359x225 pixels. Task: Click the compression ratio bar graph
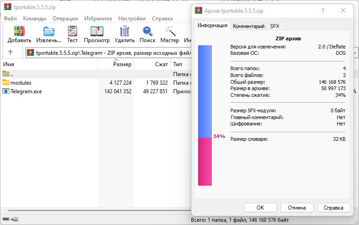(x=205, y=115)
